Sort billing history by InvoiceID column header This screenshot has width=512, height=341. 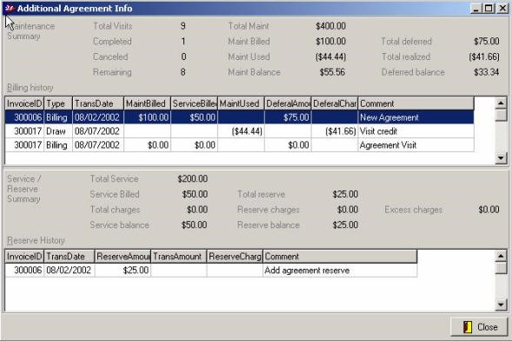tap(24, 104)
